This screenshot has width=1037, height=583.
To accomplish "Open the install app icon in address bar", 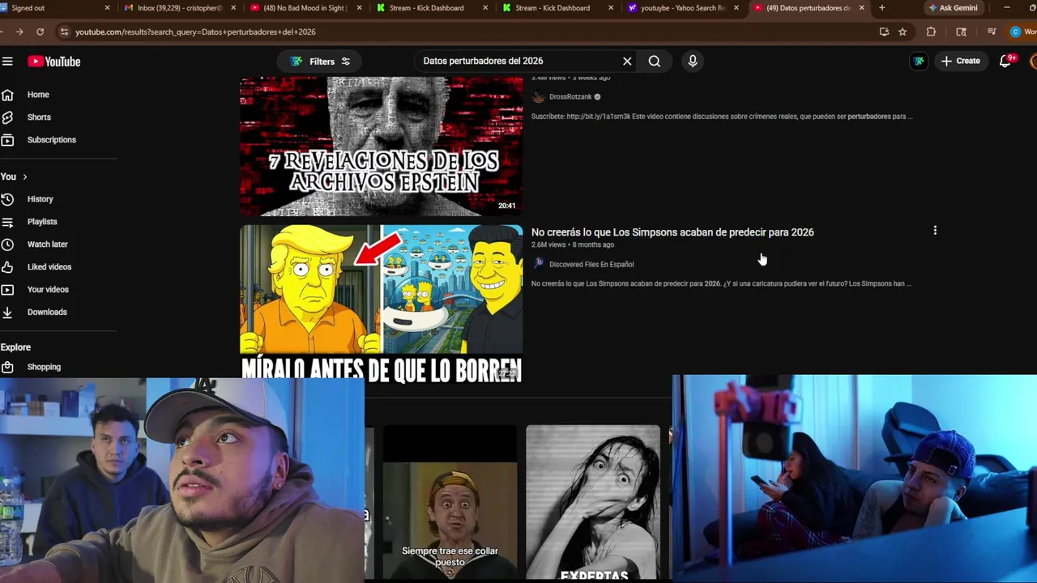I will click(x=884, y=32).
